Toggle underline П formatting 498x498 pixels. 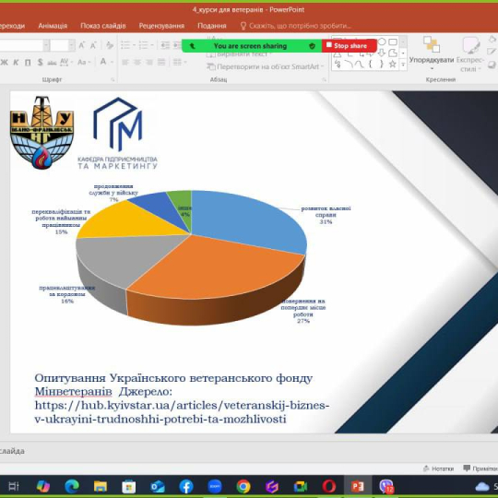click(28, 63)
